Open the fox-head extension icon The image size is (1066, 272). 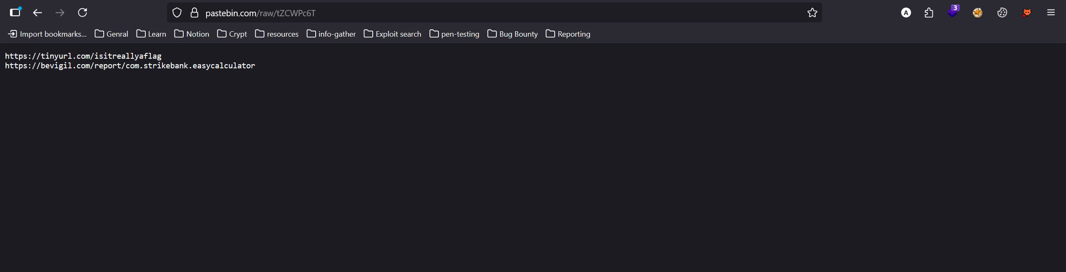(x=1027, y=13)
